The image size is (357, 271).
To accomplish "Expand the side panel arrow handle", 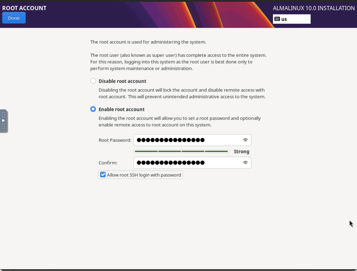I will point(4,121).
